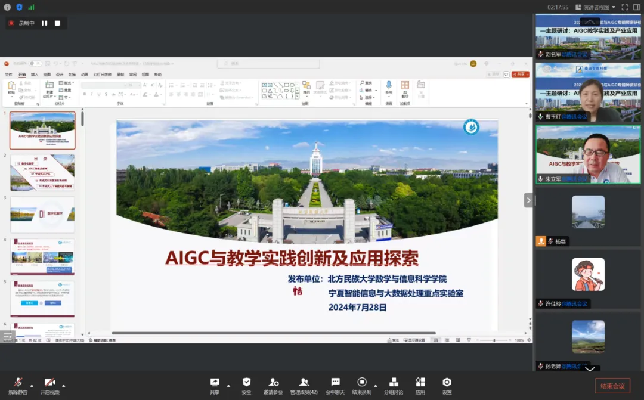Select slide 3 thumbnail in the slide panel
644x400 pixels.
click(42, 215)
